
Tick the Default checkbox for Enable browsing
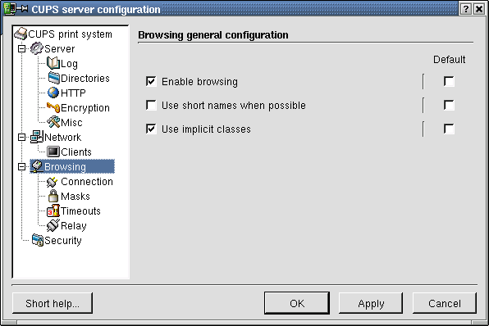[449, 82]
